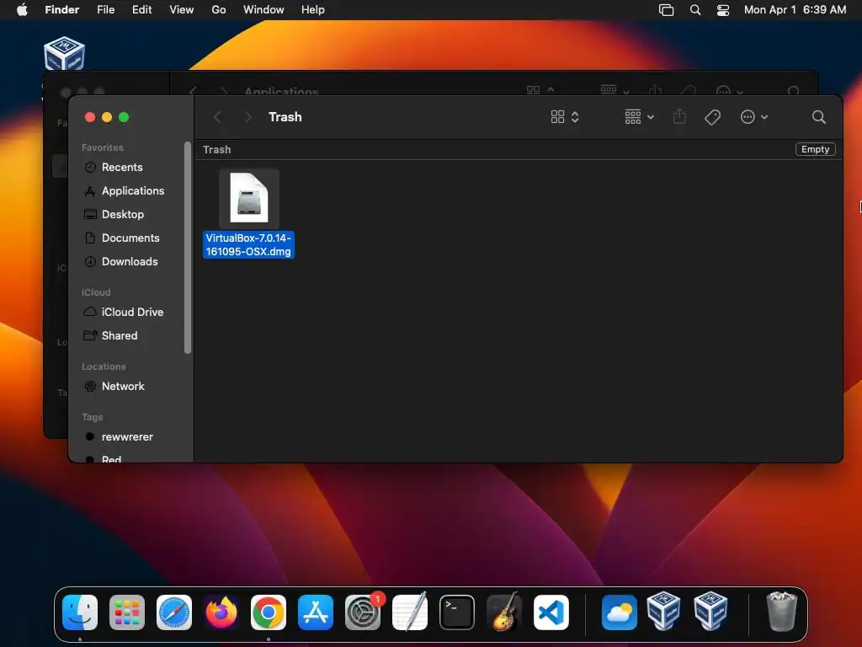This screenshot has width=862, height=647.
Task: Click the Trash icon in the Dock
Action: 781,612
